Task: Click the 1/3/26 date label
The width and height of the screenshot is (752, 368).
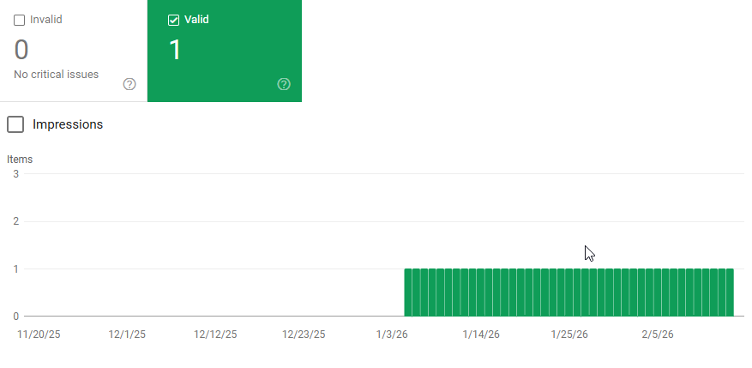Action: [x=393, y=334]
